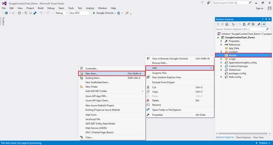This screenshot has height=145, width=273.
Task: Click the Solution Explorer horizontal scrollbar
Action: [243, 134]
